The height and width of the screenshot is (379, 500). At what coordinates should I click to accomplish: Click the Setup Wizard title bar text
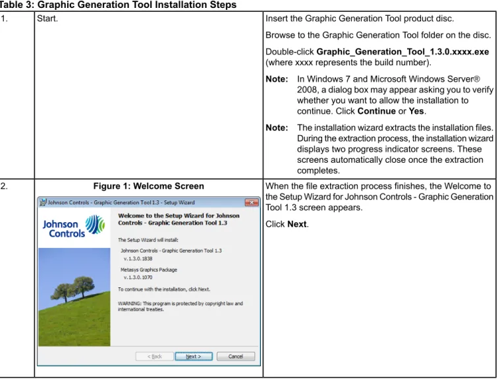tap(121, 202)
